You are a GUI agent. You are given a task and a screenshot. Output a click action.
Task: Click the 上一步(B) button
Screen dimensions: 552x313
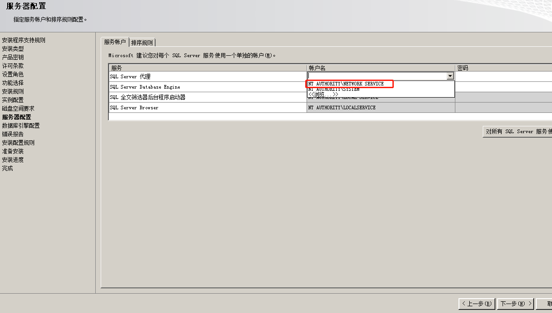[x=478, y=304]
